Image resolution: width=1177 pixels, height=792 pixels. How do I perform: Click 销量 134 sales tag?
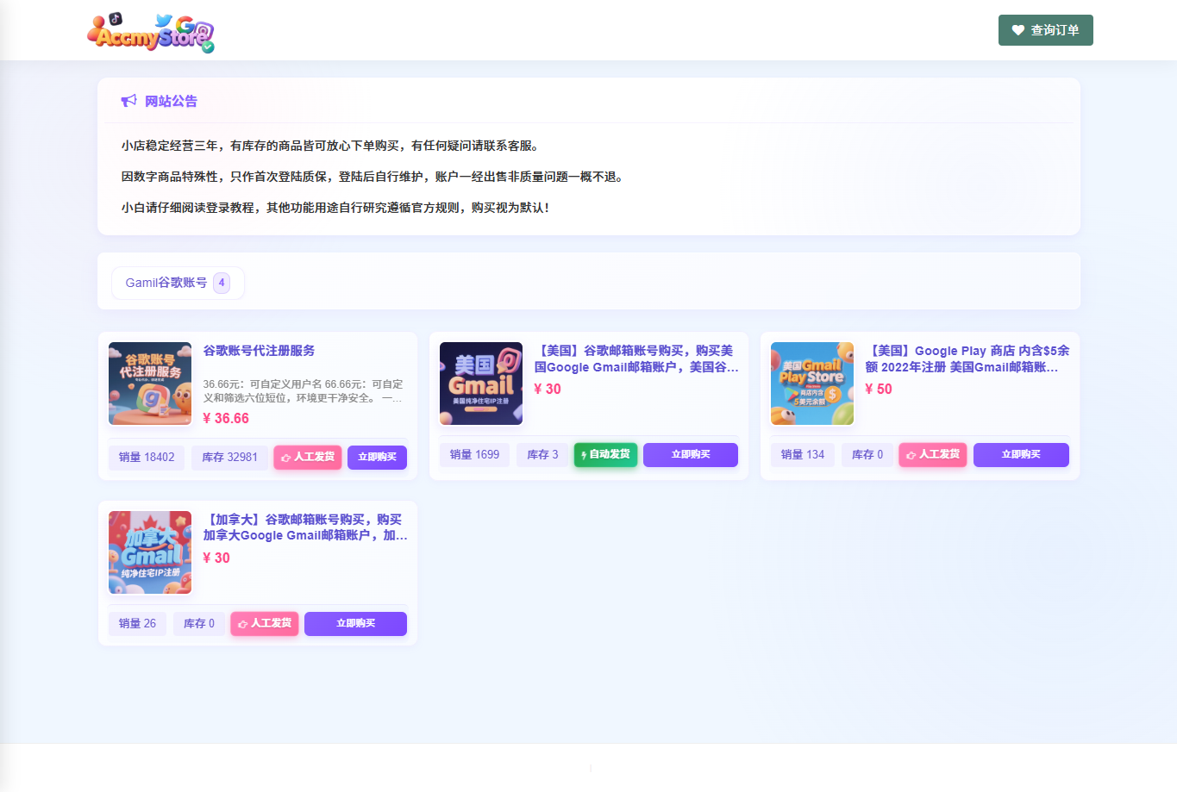803,454
